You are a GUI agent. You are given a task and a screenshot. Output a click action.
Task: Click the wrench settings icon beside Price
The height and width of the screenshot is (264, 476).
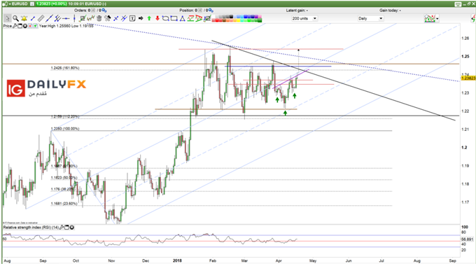pyautogui.click(x=15, y=26)
